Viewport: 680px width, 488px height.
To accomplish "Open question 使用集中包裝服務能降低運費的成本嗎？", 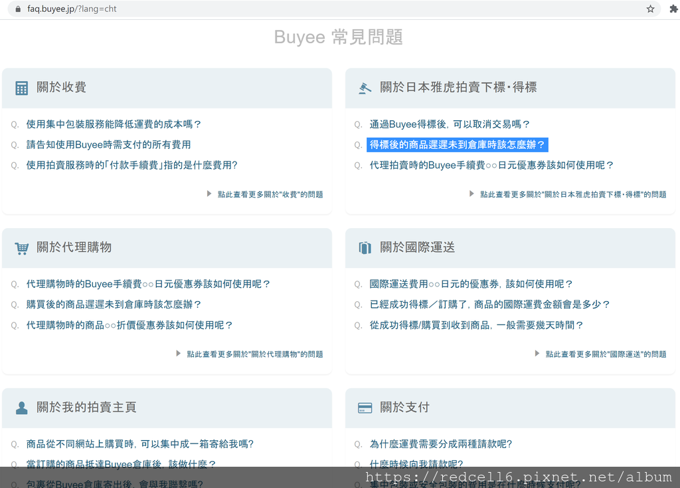I will (x=114, y=124).
